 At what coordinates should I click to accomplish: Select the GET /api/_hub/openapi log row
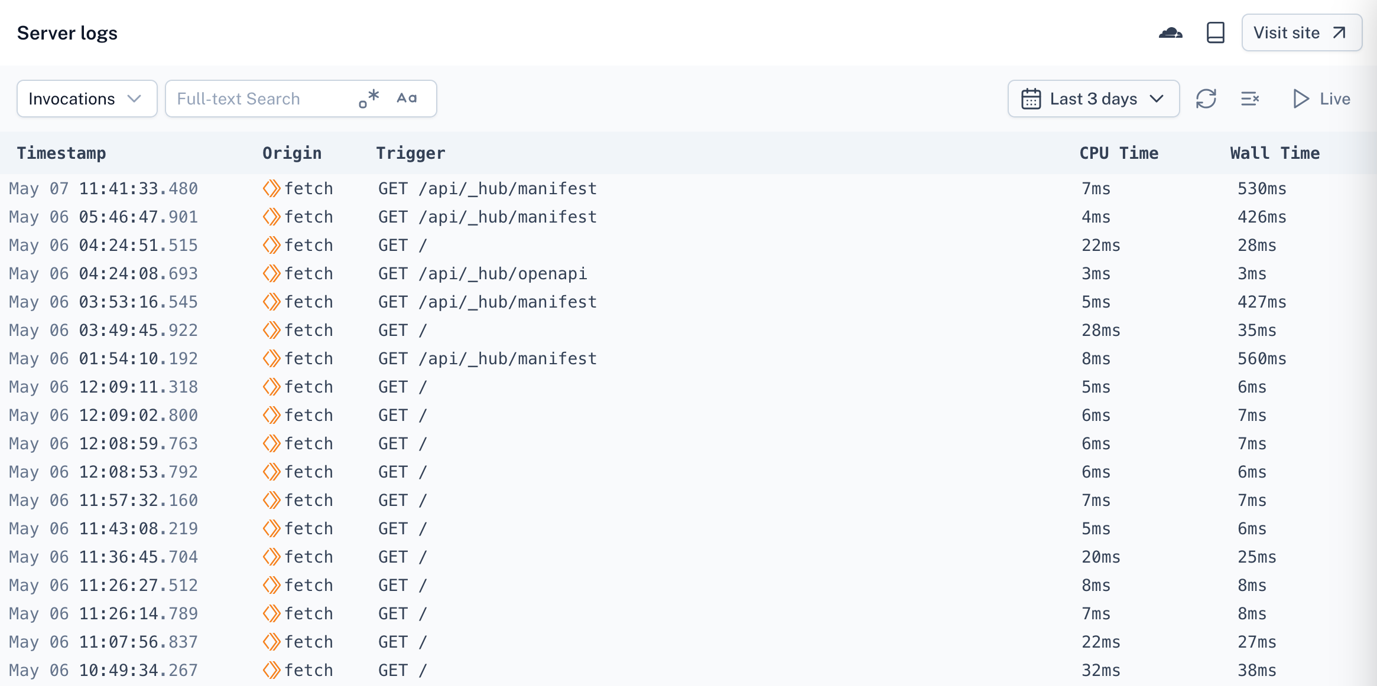click(x=482, y=273)
